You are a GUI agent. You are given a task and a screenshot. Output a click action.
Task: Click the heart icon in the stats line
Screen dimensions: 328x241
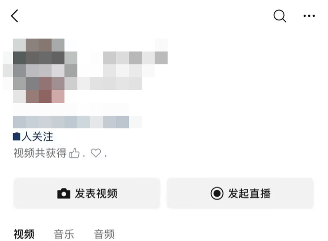click(96, 153)
